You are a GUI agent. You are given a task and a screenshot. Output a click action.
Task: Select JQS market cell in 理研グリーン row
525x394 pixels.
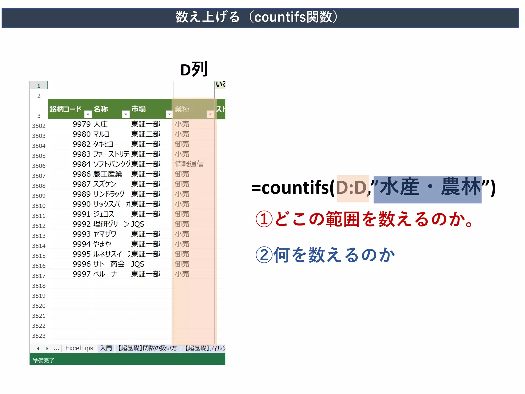click(x=152, y=224)
